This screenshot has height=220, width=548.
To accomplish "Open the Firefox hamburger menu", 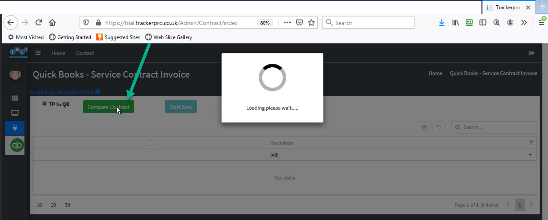I will click(542, 23).
